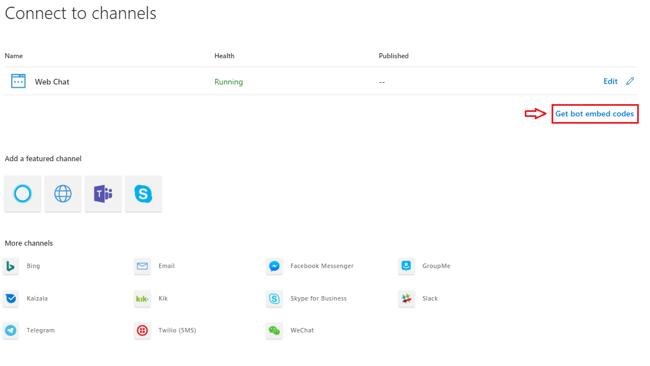Pick the Kik channel icon

143,299
